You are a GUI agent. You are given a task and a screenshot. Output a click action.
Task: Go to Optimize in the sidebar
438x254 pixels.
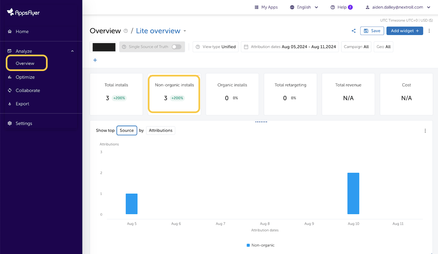[25, 77]
